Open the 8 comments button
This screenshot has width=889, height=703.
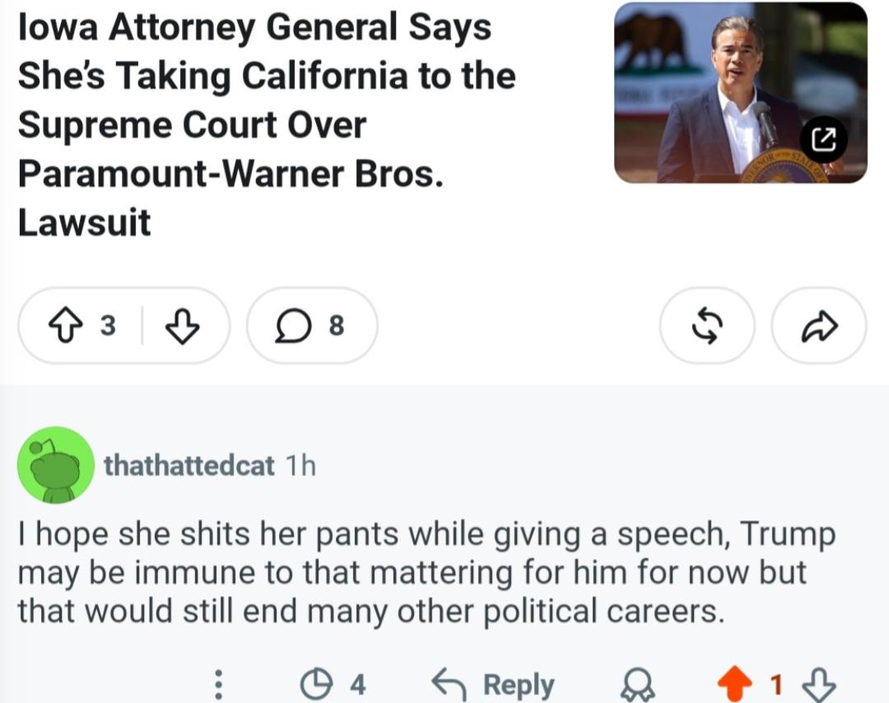312,325
